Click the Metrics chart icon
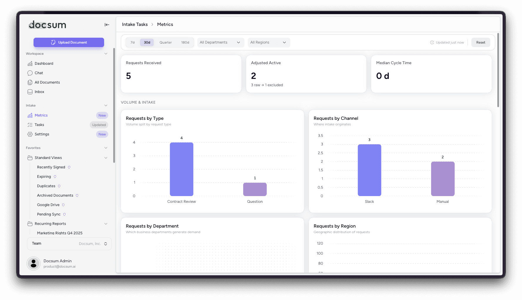 pyautogui.click(x=30, y=115)
